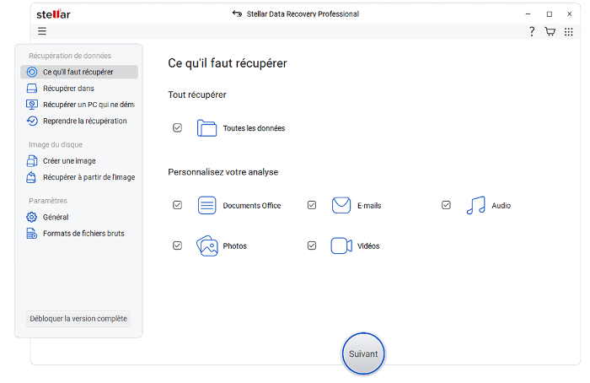Click the Récupération de données section heading

pos(70,56)
